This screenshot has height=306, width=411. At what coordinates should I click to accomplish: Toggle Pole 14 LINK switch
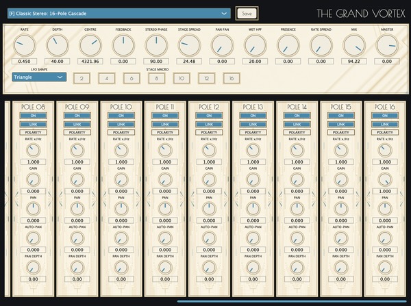pos(297,124)
